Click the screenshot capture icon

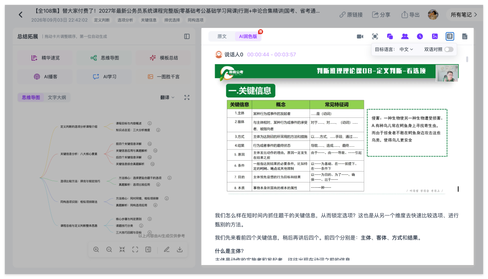pos(375,37)
